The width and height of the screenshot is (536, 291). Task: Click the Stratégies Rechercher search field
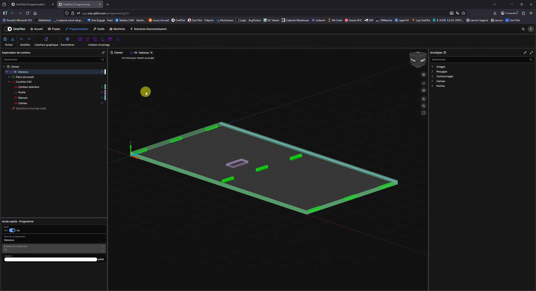coord(482,60)
